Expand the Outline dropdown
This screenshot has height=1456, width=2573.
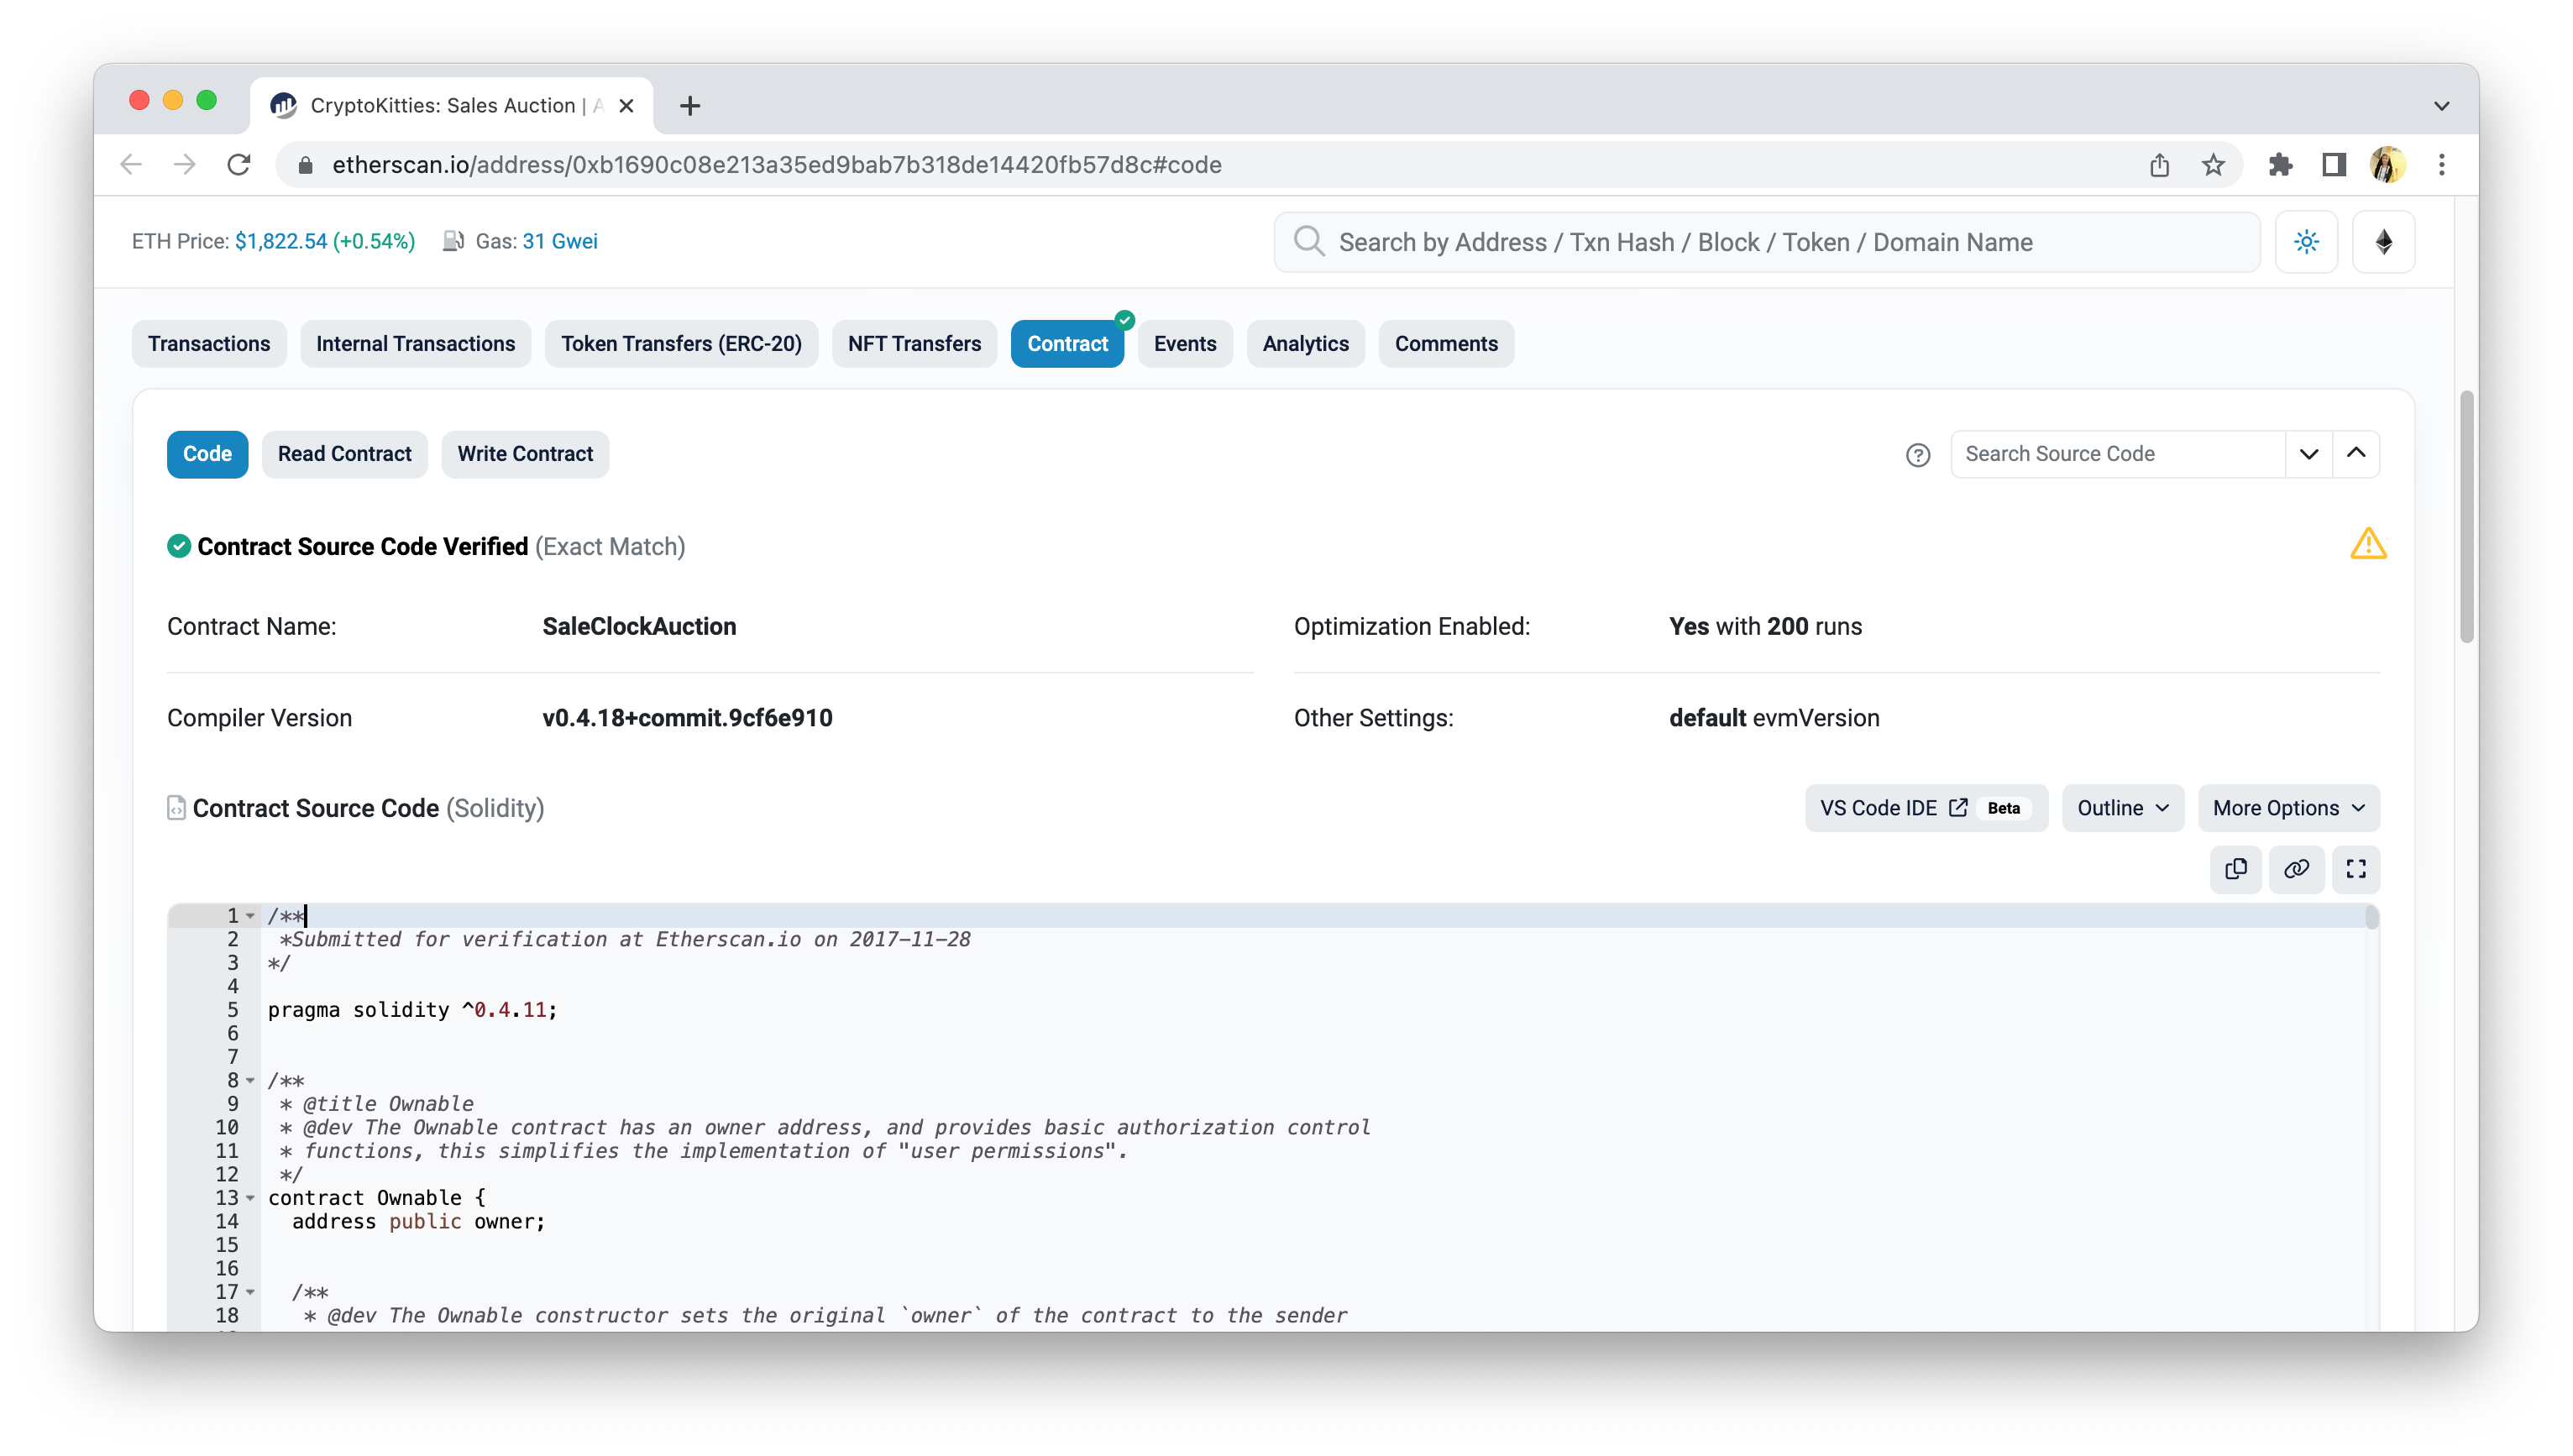[x=2122, y=808]
